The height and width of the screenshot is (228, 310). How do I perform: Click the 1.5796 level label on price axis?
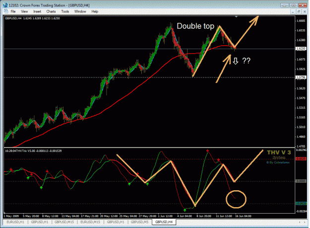[x=301, y=77]
